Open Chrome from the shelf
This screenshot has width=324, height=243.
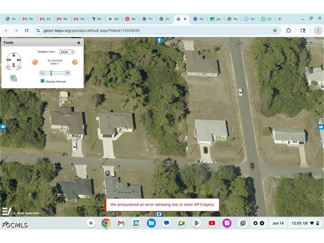[106, 223]
